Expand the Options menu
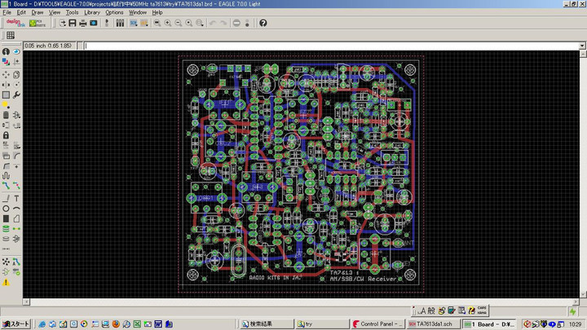The height and width of the screenshot is (330, 587). tap(114, 12)
